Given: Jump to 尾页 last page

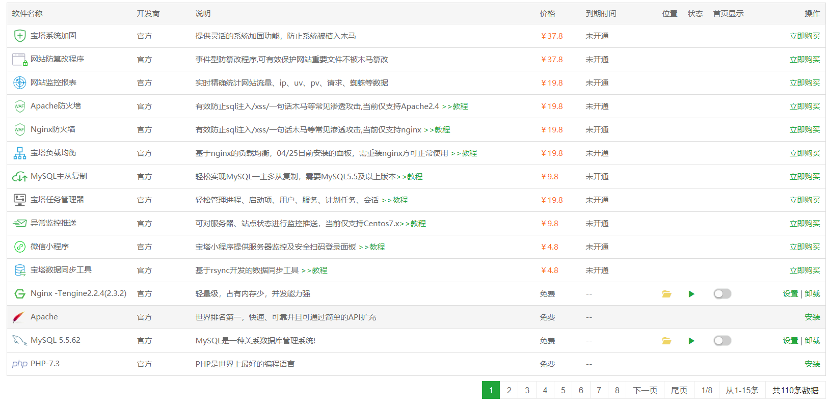Looking at the screenshot, I should [x=679, y=390].
